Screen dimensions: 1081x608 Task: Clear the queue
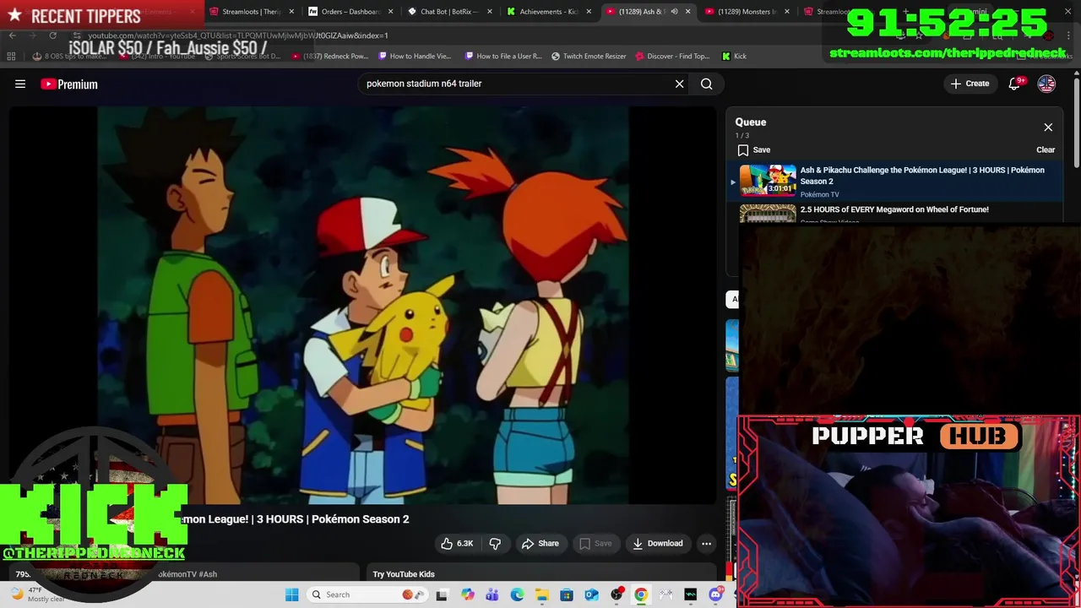(x=1046, y=149)
